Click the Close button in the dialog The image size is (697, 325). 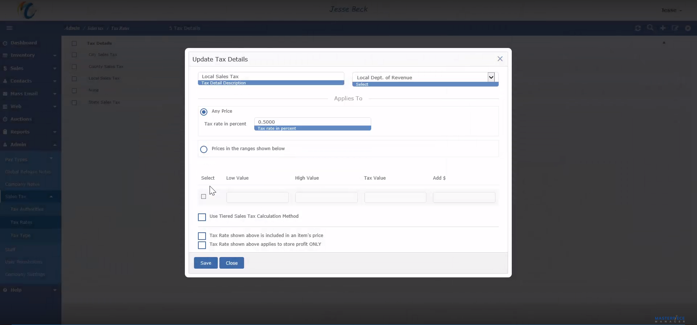[x=232, y=263]
